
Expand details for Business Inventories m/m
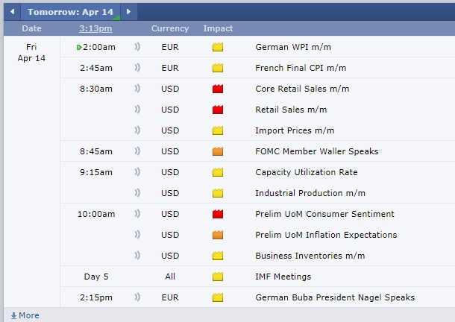311,256
